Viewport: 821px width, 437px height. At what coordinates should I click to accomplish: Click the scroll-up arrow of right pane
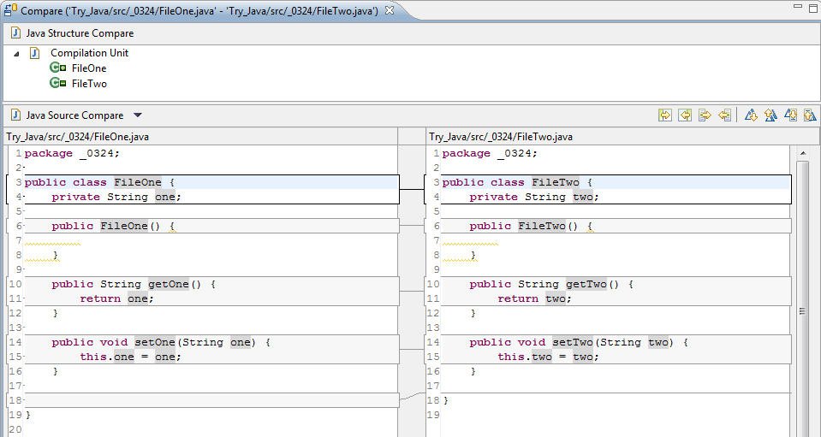click(x=802, y=153)
